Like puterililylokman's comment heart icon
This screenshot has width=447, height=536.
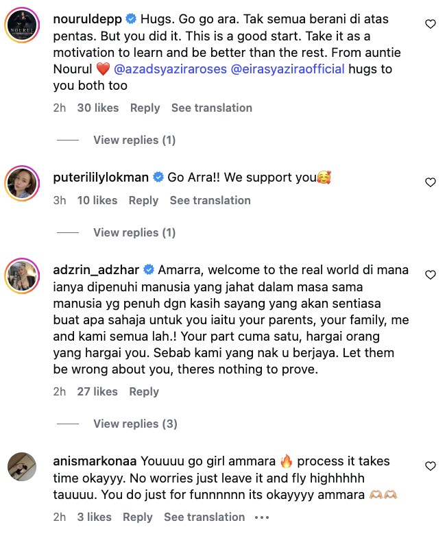tap(431, 182)
